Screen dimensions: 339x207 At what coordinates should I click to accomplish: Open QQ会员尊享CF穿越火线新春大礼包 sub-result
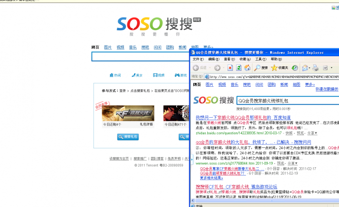[x=232, y=169]
